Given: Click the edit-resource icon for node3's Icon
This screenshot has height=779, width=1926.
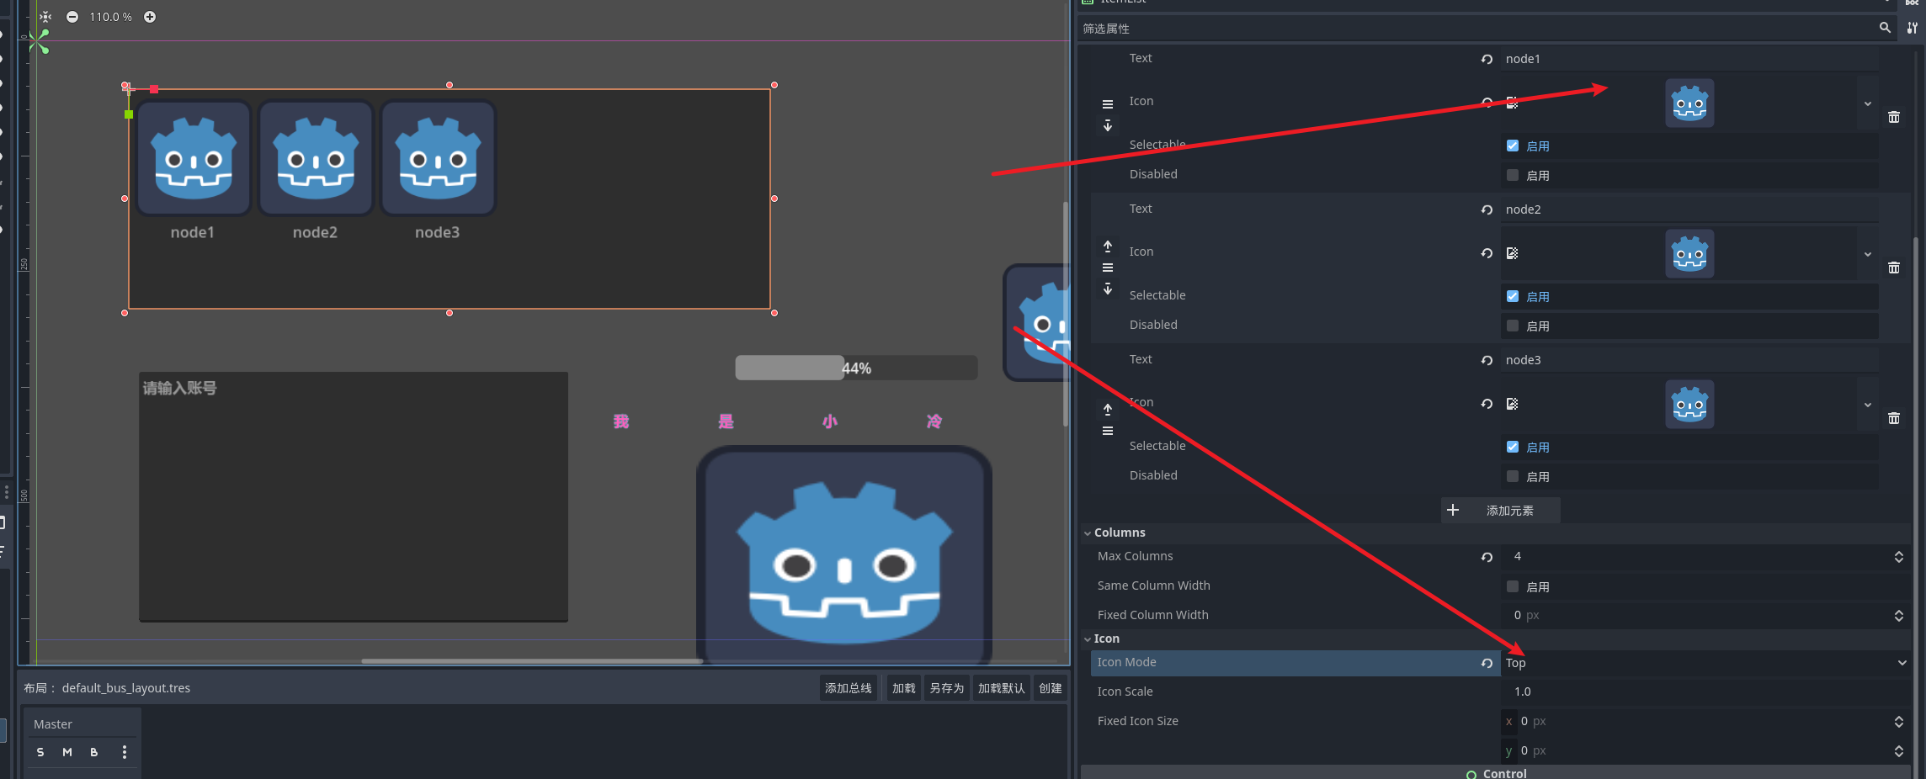Looking at the screenshot, I should [x=1512, y=404].
